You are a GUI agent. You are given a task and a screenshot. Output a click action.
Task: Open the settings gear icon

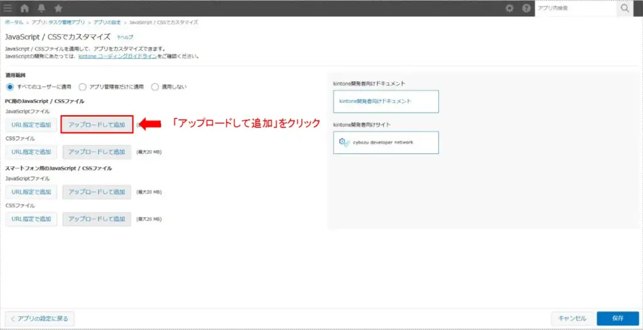pyautogui.click(x=510, y=8)
